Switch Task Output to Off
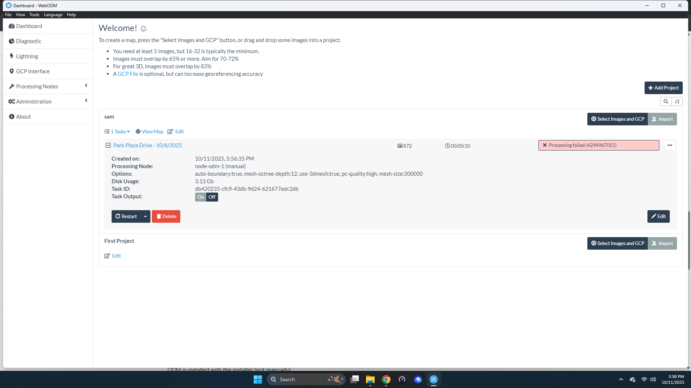The height and width of the screenshot is (388, 691). [x=212, y=197]
